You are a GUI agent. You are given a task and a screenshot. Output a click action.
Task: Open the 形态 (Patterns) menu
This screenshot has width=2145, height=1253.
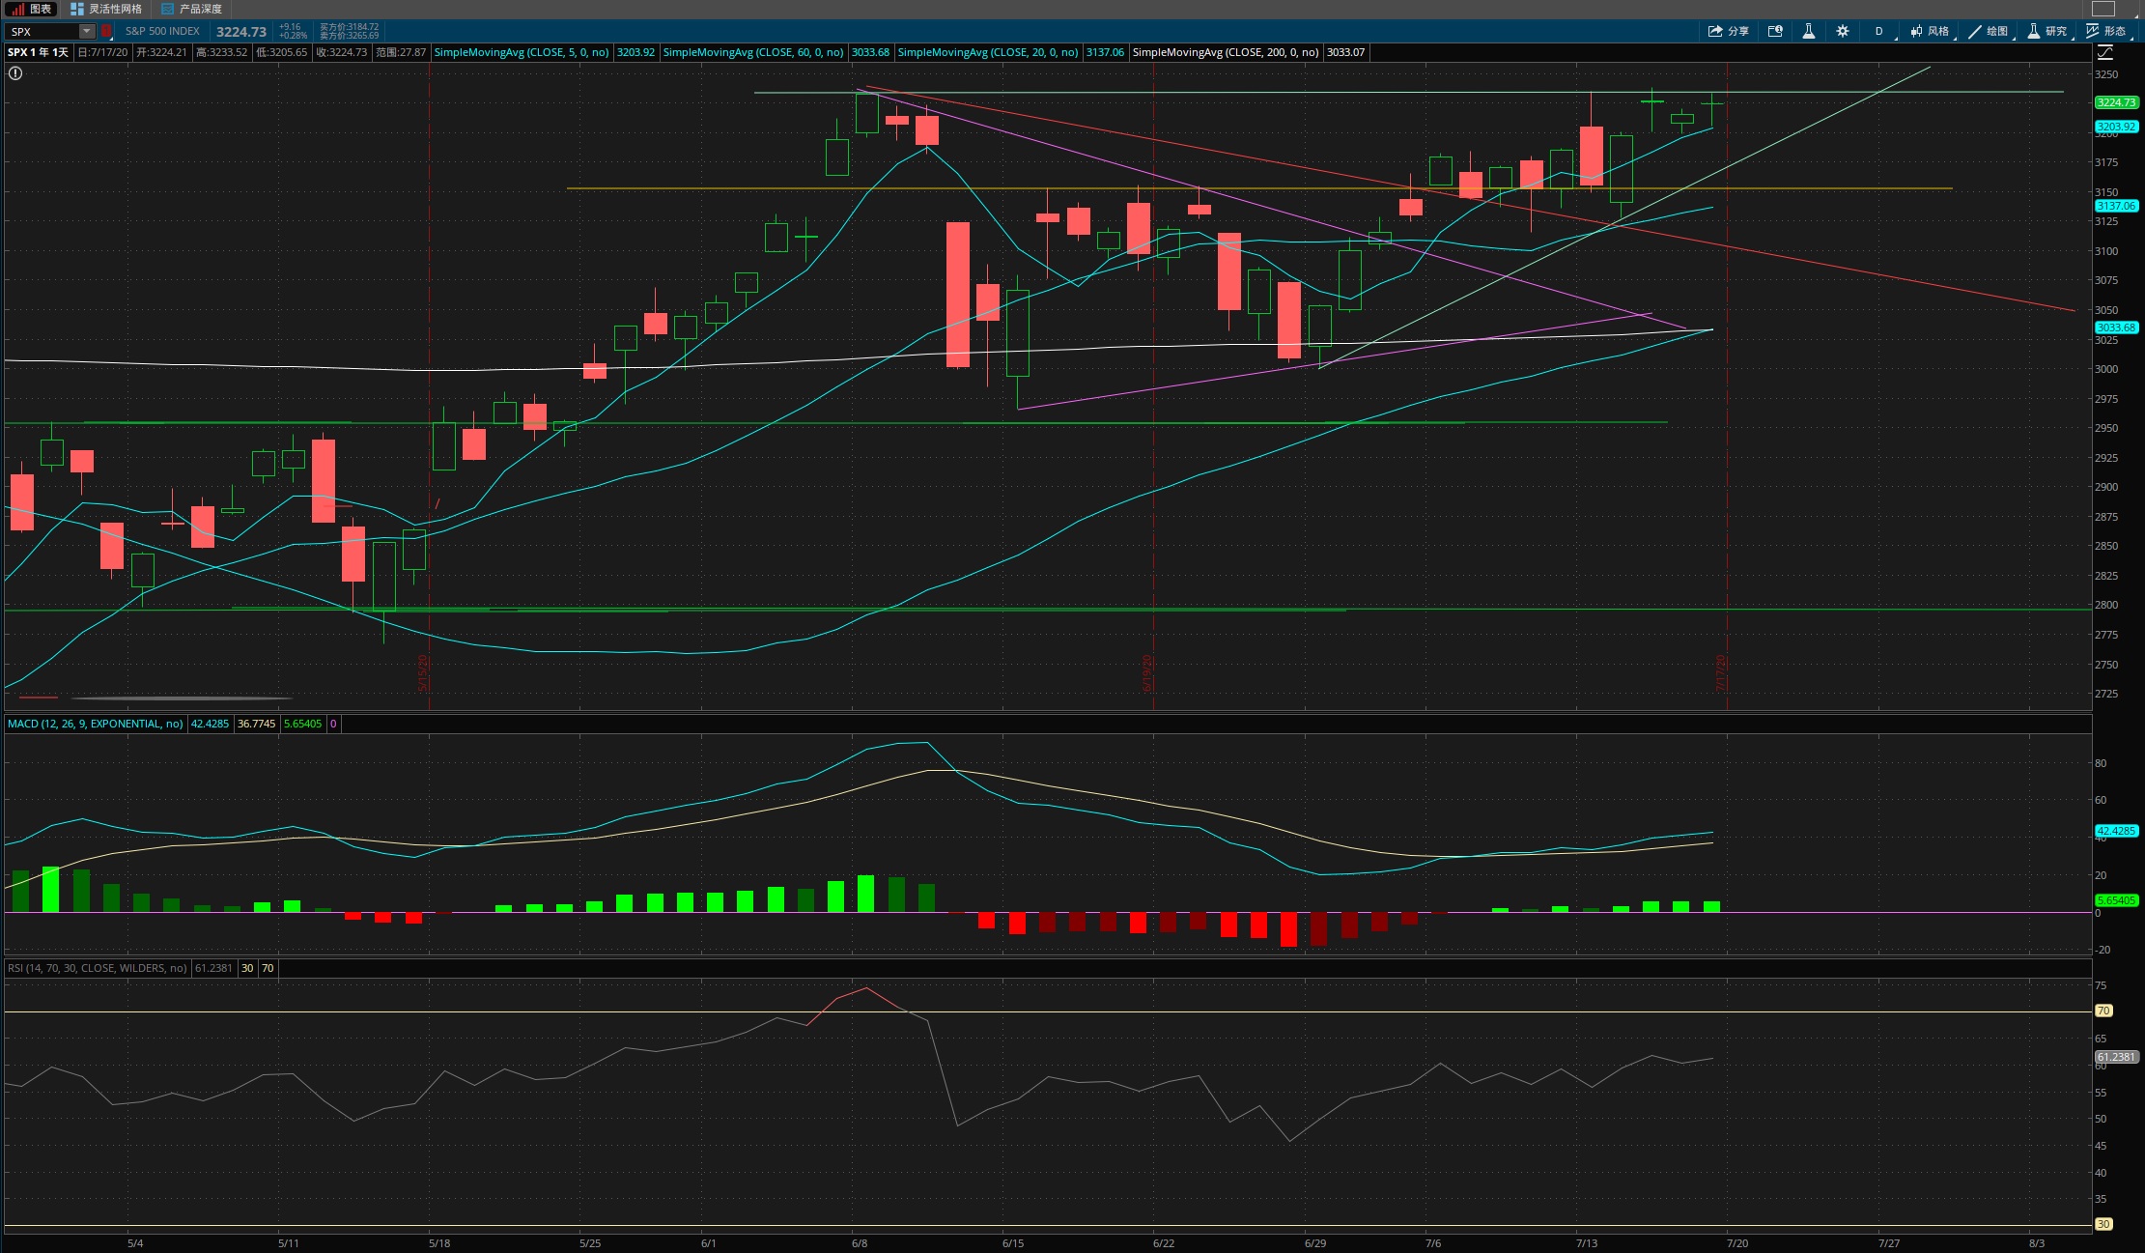coord(2107,31)
